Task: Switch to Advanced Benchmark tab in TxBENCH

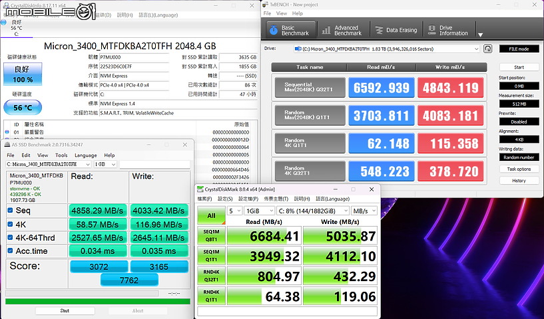Action: 342,30
